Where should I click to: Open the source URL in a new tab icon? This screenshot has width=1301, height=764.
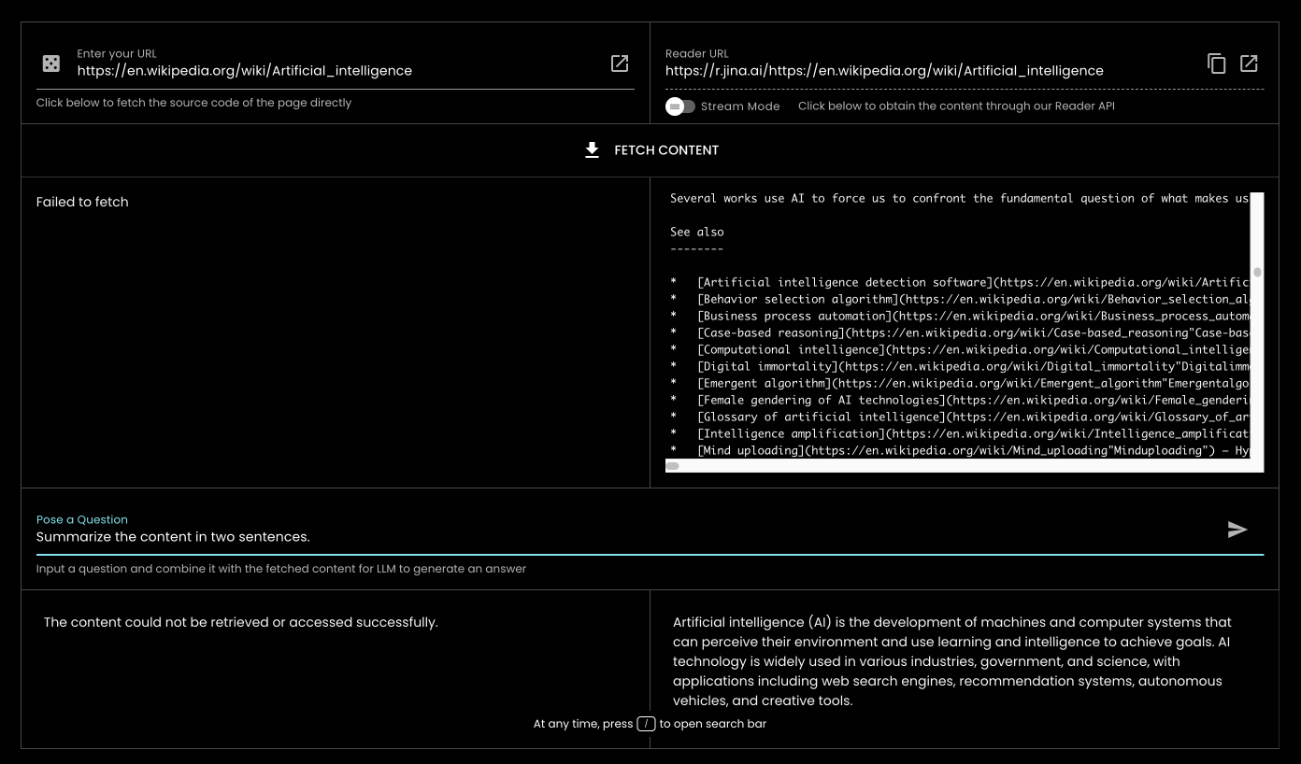point(620,64)
